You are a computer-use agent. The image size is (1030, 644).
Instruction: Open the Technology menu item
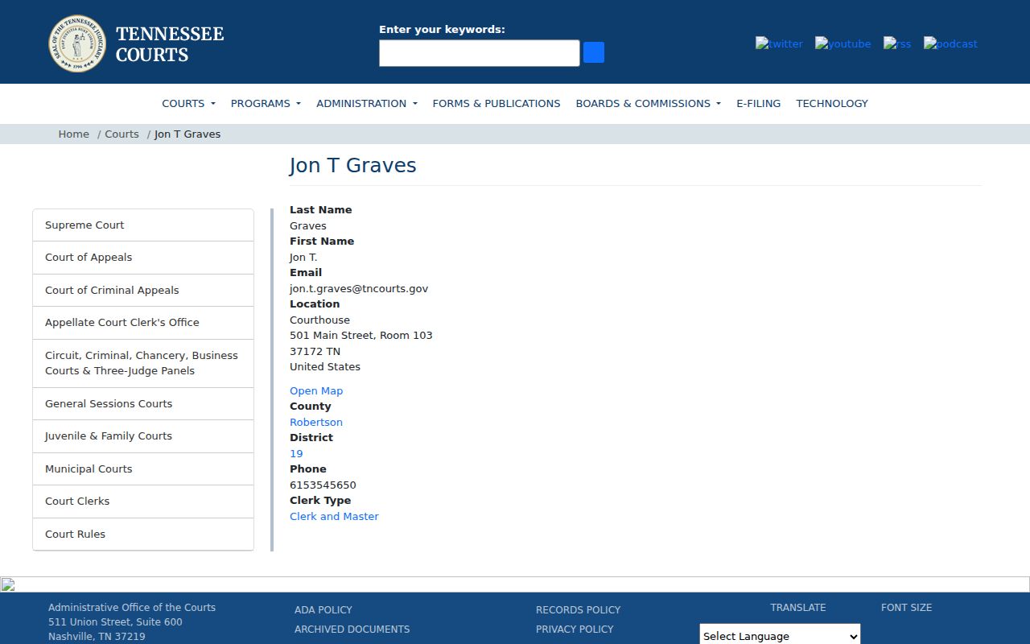pyautogui.click(x=832, y=103)
